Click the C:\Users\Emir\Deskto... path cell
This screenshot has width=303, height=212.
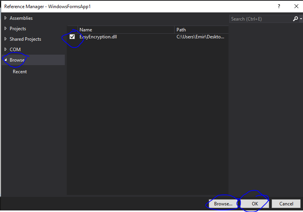coord(201,37)
